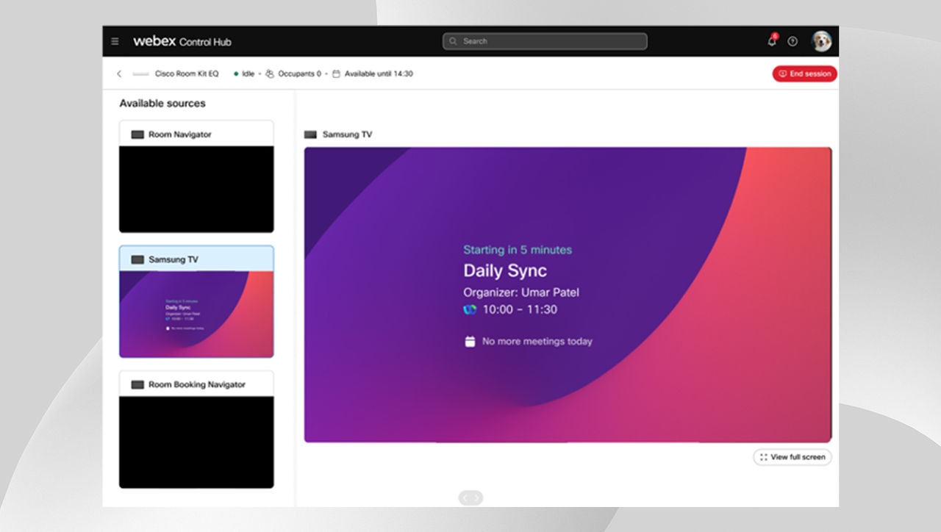Open the user profile avatar
Screen dimensions: 941x532
(821, 41)
